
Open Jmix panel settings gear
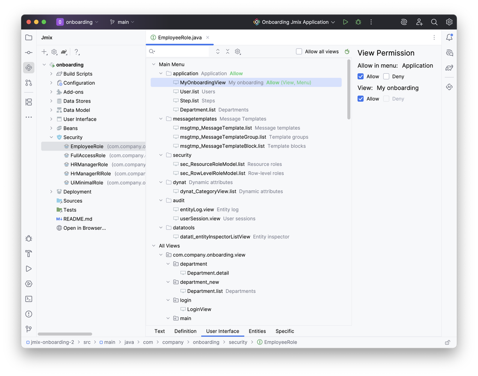pyautogui.click(x=54, y=52)
